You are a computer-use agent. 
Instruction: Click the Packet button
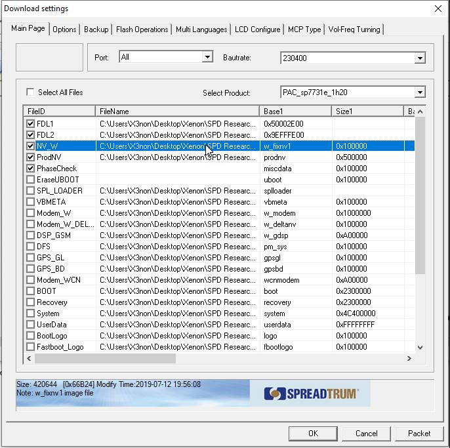(x=419, y=433)
